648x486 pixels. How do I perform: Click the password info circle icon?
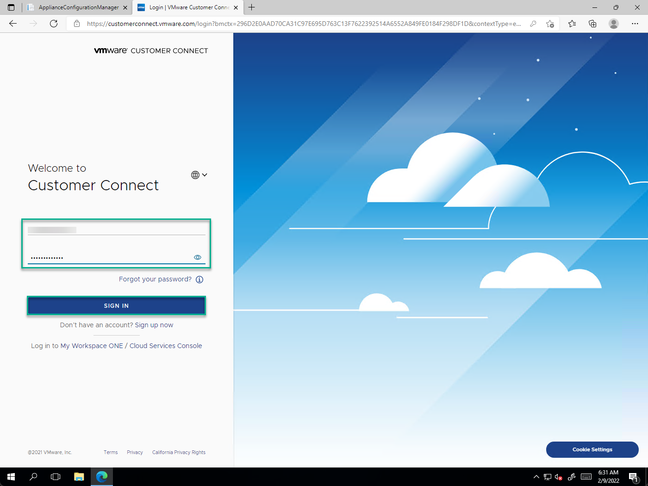[x=199, y=280]
